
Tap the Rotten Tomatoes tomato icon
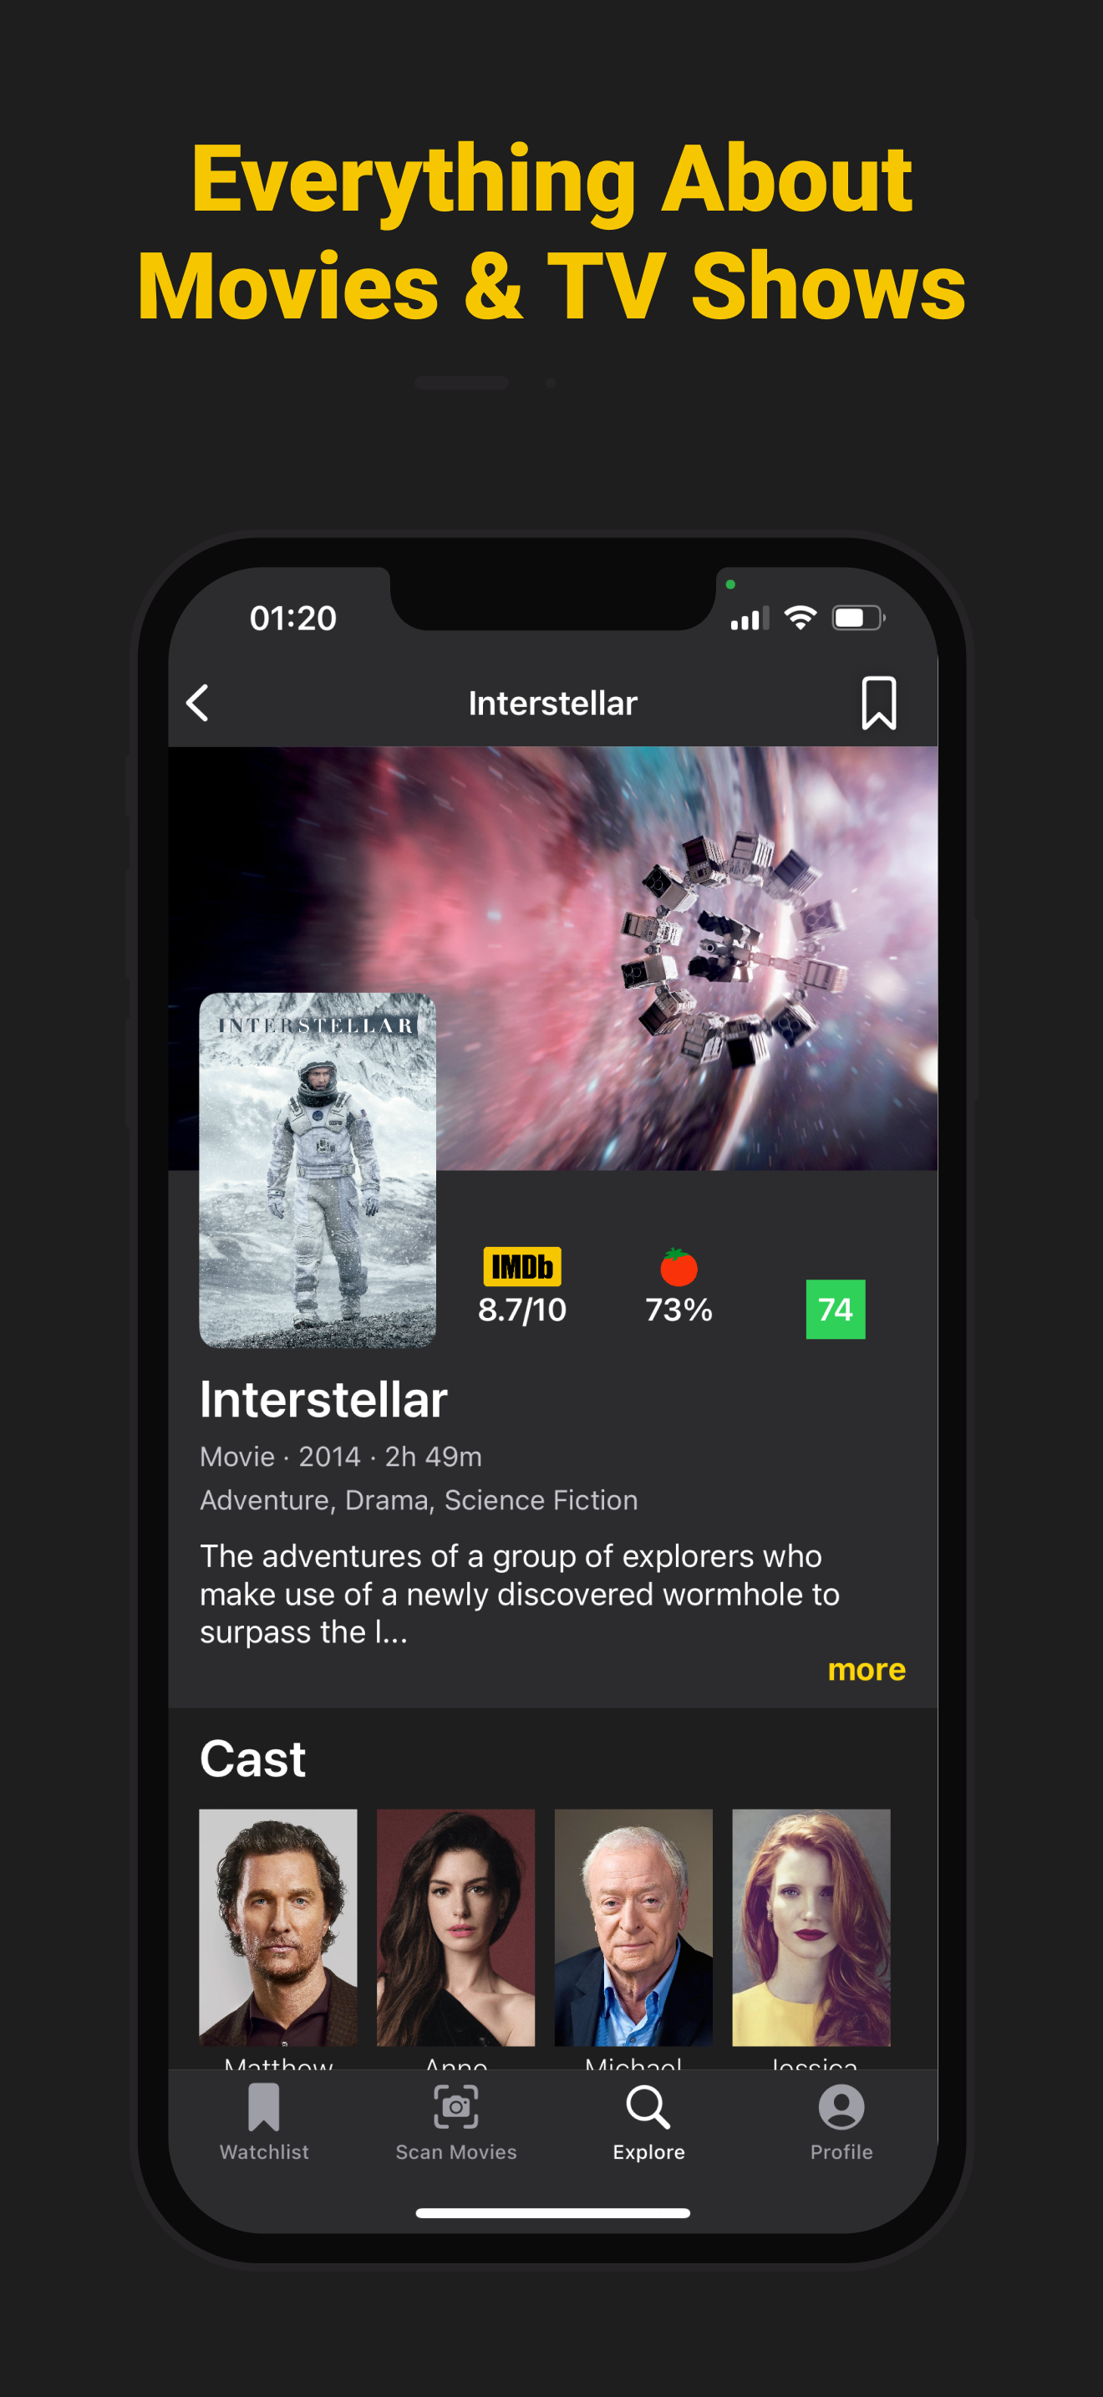coord(679,1266)
